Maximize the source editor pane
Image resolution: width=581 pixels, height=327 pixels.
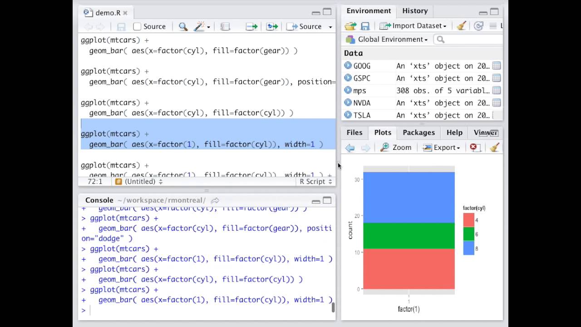point(327,12)
